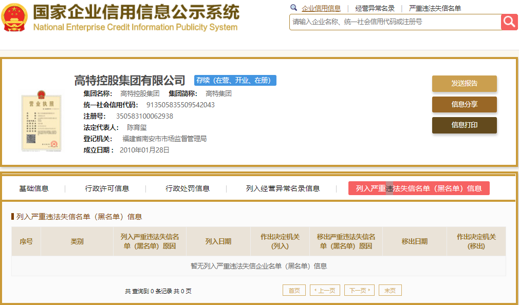Click the 下一页 pagination button
Screen dimensions: 519x305
[360, 291]
